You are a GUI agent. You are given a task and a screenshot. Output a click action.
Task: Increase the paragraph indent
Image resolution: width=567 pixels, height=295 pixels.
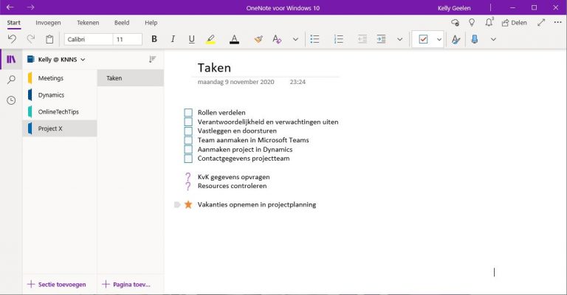coord(381,39)
